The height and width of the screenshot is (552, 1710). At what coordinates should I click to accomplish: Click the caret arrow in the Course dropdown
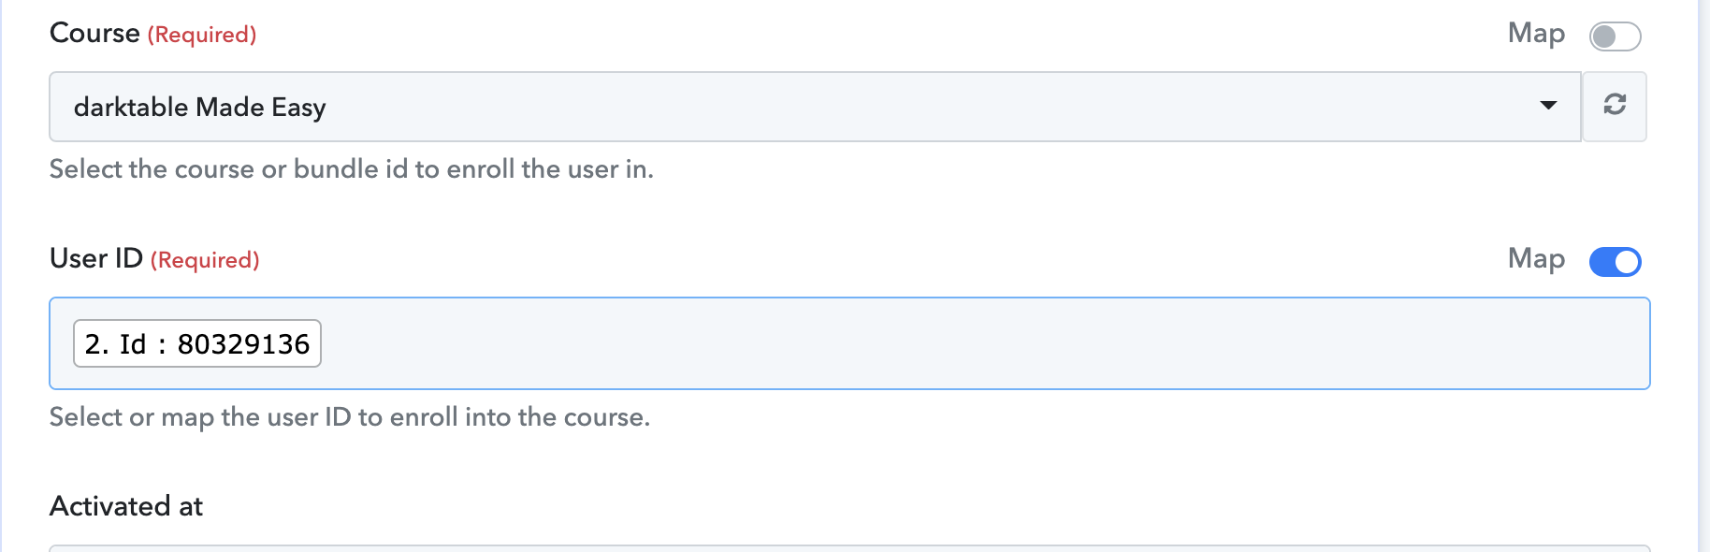1548,106
